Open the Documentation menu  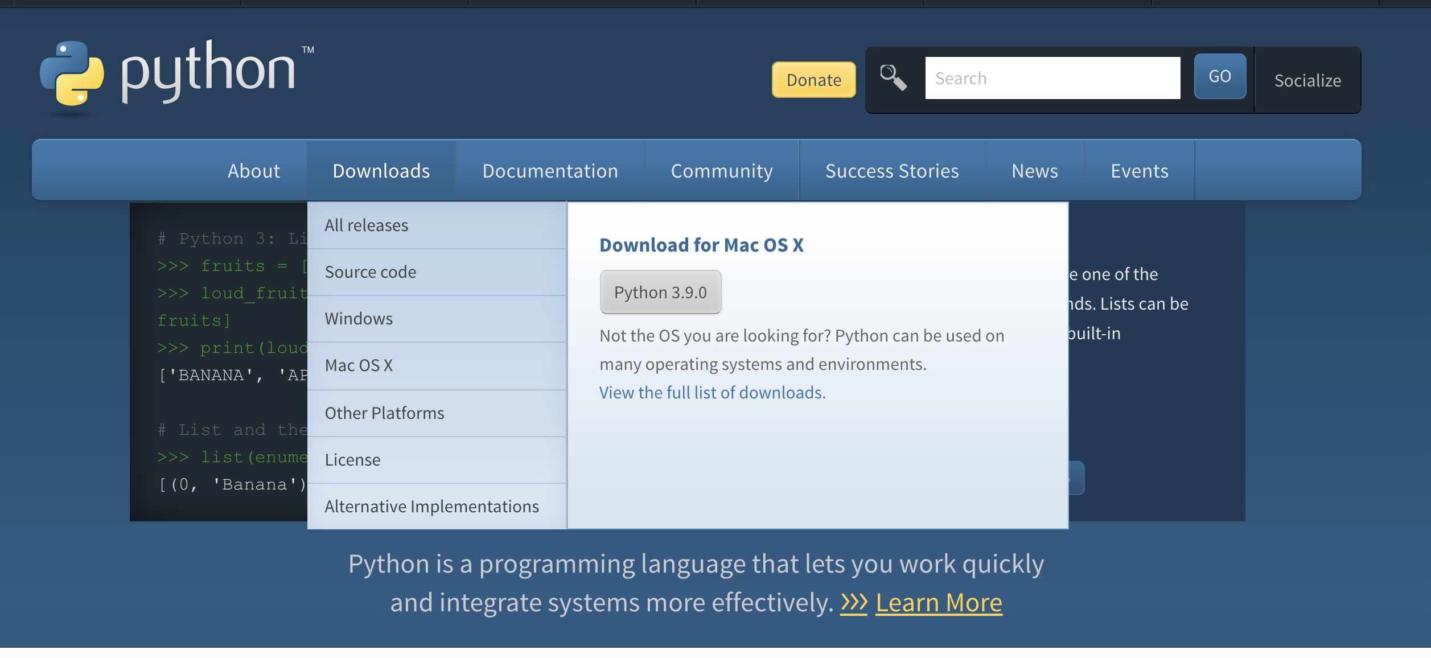(550, 171)
